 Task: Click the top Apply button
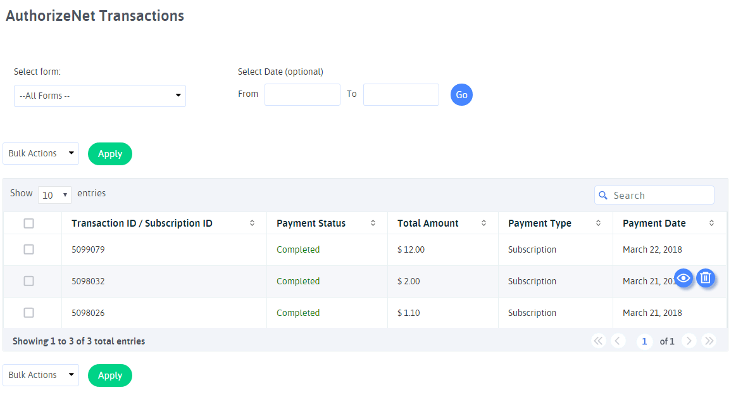point(109,153)
